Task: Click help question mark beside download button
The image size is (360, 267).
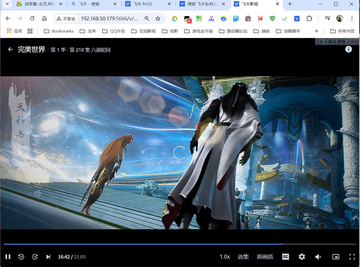Action: point(352,41)
